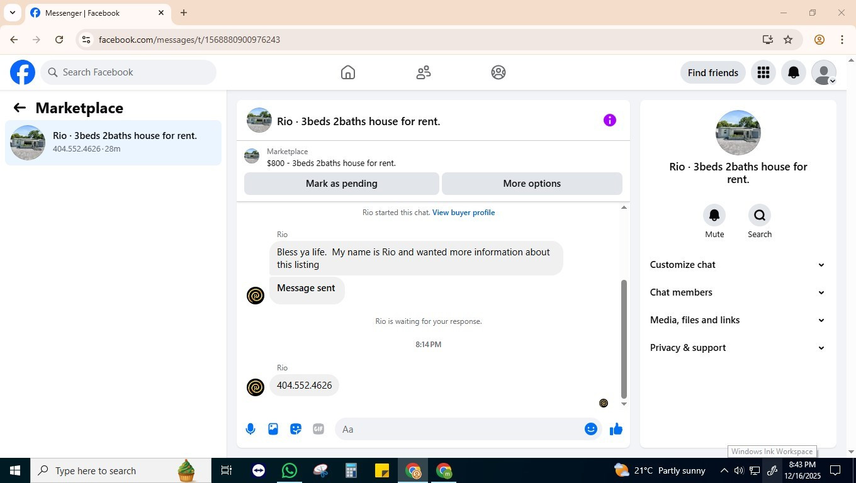The height and width of the screenshot is (483, 856).
Task: Open the notifications bell in header
Action: click(794, 72)
